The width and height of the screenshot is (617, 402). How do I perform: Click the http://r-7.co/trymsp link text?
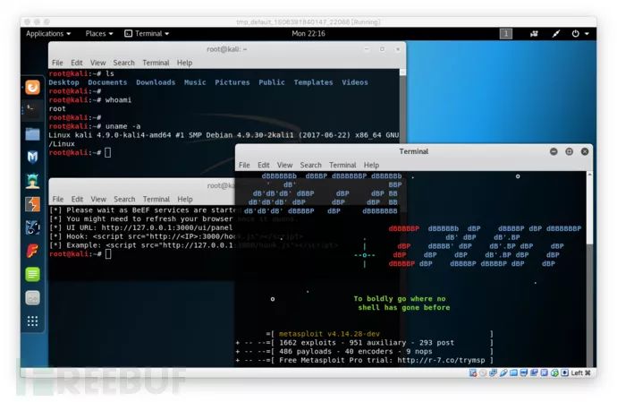click(x=441, y=360)
